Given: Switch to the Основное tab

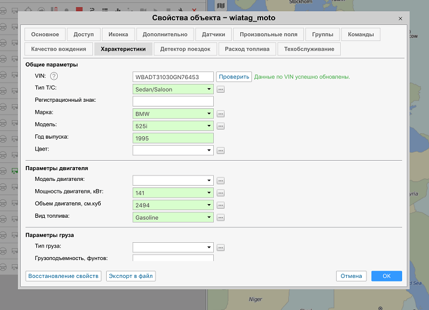Looking at the screenshot, I should 45,35.
